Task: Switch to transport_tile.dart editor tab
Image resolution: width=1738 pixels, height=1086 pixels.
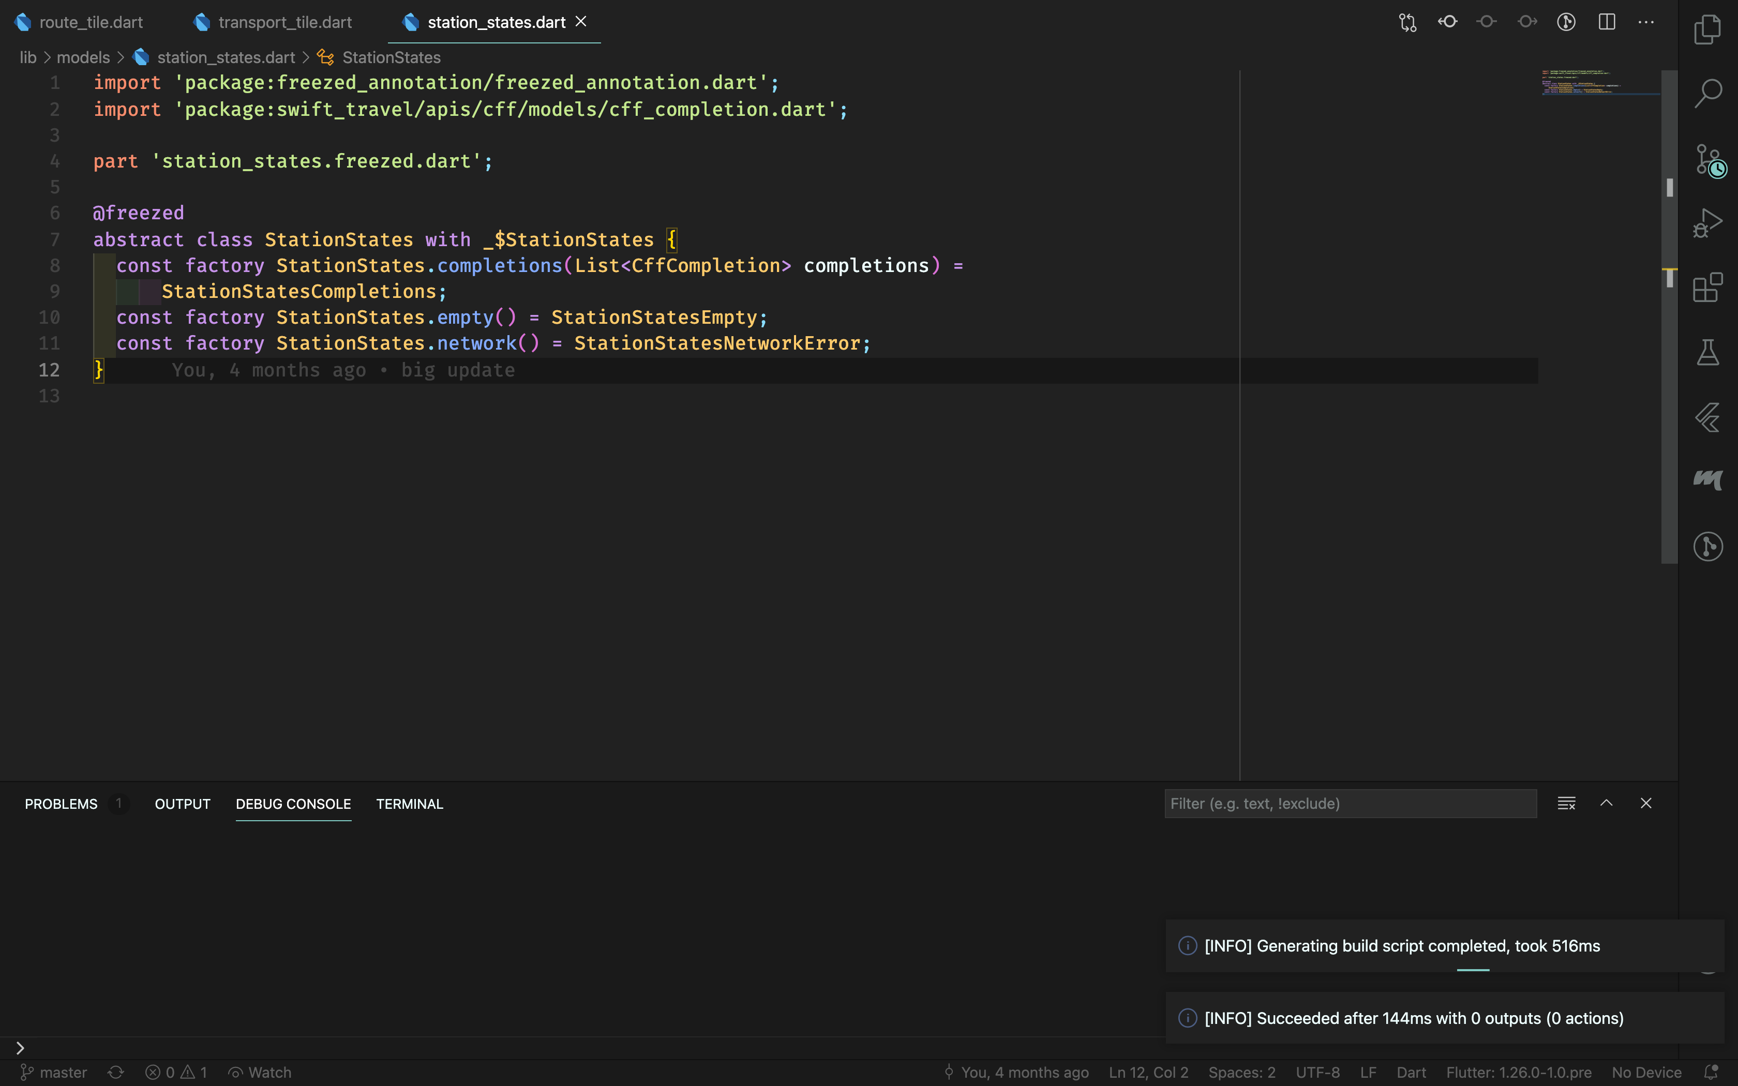Action: (x=284, y=22)
